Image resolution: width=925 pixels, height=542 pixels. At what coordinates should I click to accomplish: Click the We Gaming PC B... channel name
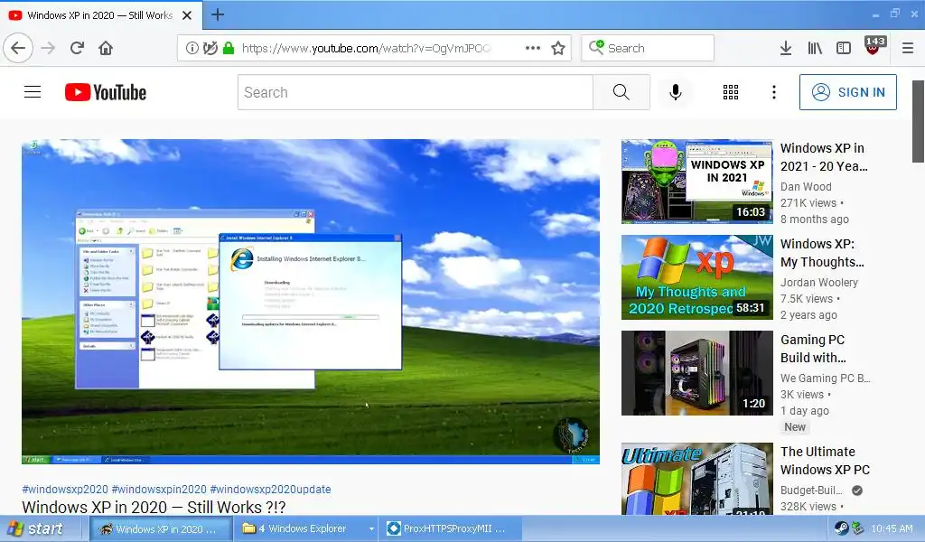(x=825, y=378)
